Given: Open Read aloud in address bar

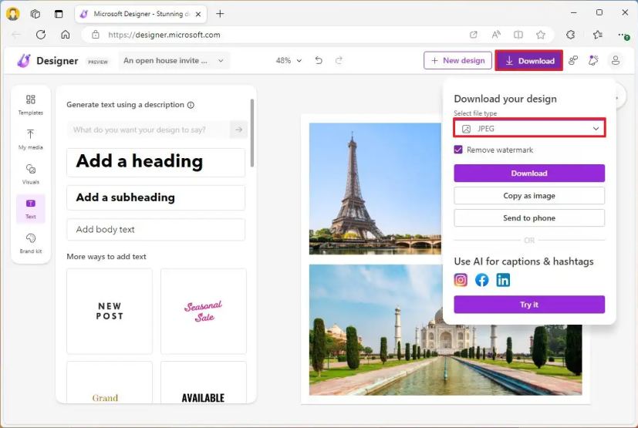Looking at the screenshot, I should click(495, 35).
